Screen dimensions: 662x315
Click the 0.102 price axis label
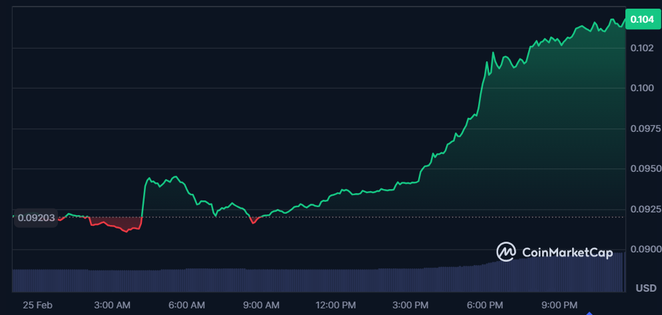tap(642, 48)
